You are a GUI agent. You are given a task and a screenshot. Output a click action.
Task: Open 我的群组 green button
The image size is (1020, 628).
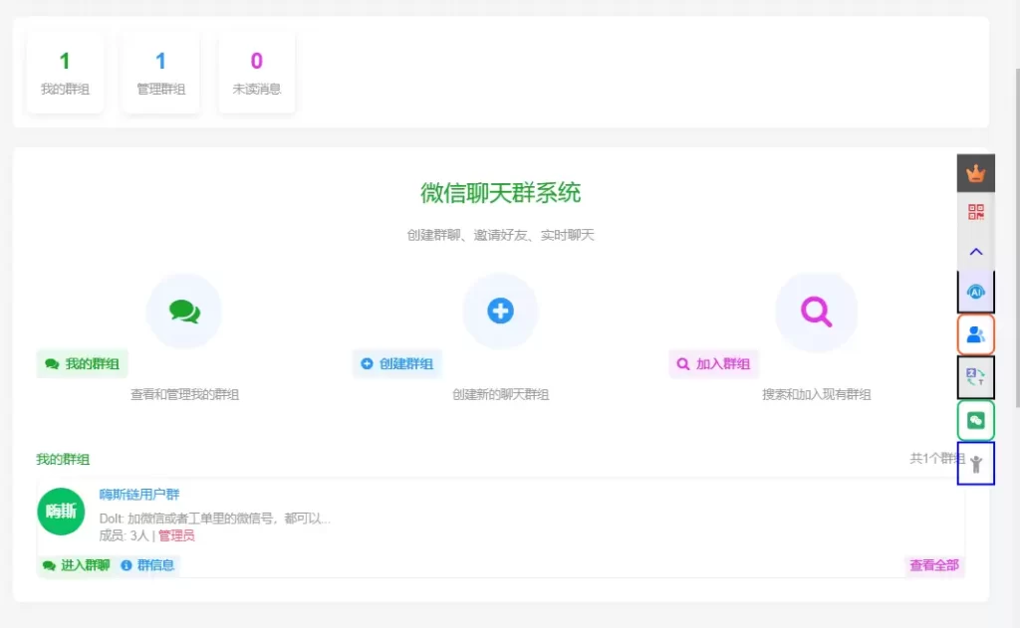point(82,364)
